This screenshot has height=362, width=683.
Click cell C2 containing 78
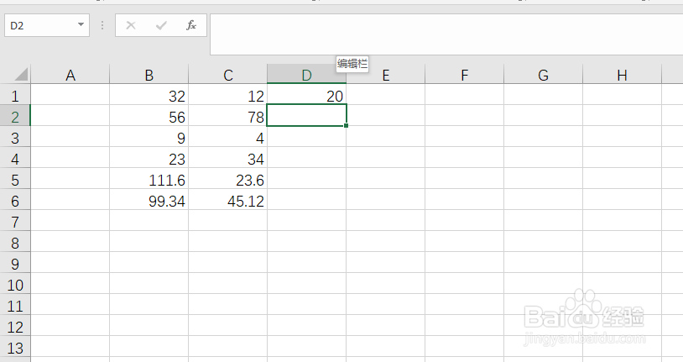pos(228,115)
